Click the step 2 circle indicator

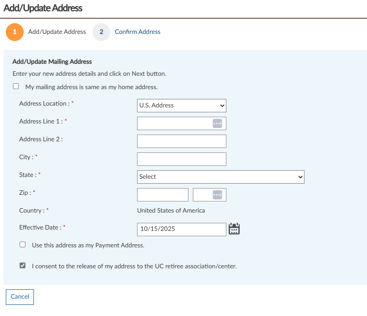point(101,32)
